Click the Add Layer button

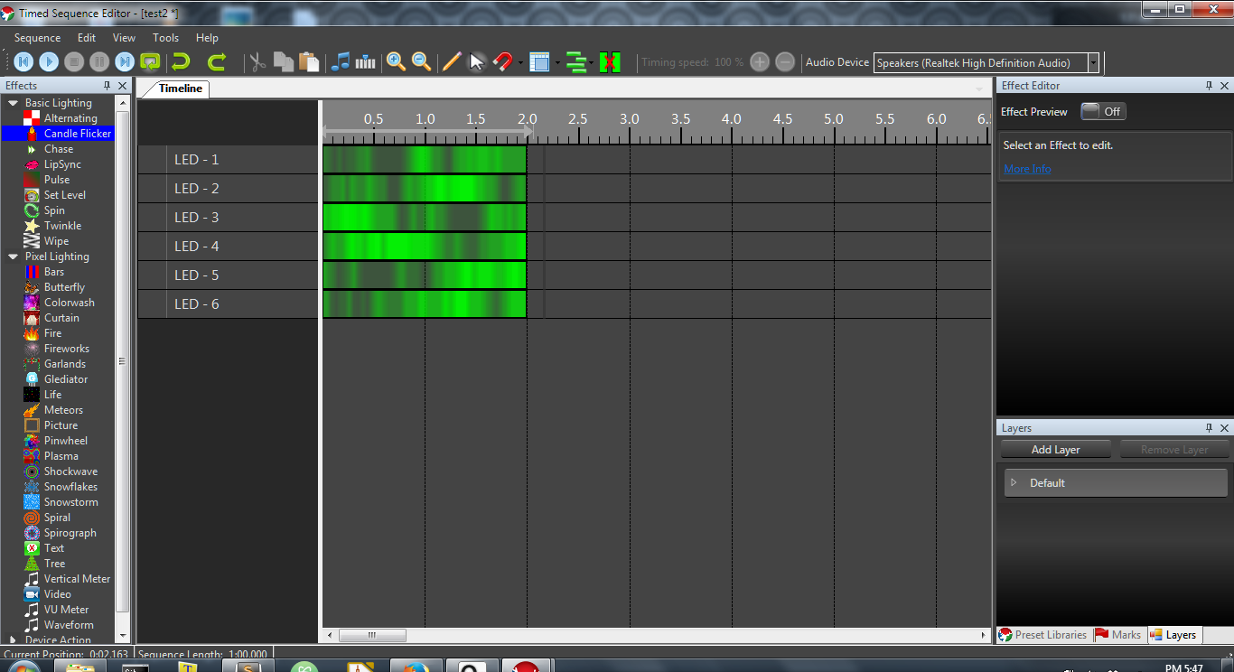(x=1055, y=450)
